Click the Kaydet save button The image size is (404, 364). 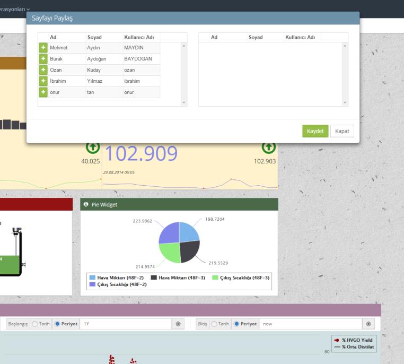click(315, 131)
